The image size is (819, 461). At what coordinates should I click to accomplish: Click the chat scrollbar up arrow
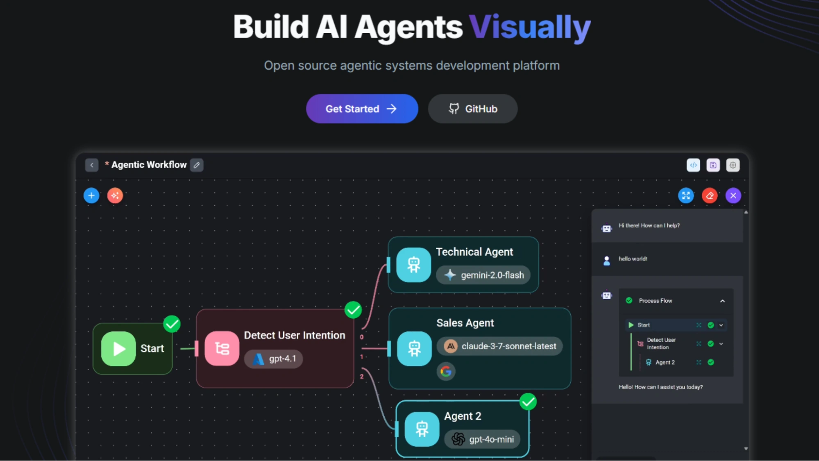[x=746, y=212]
